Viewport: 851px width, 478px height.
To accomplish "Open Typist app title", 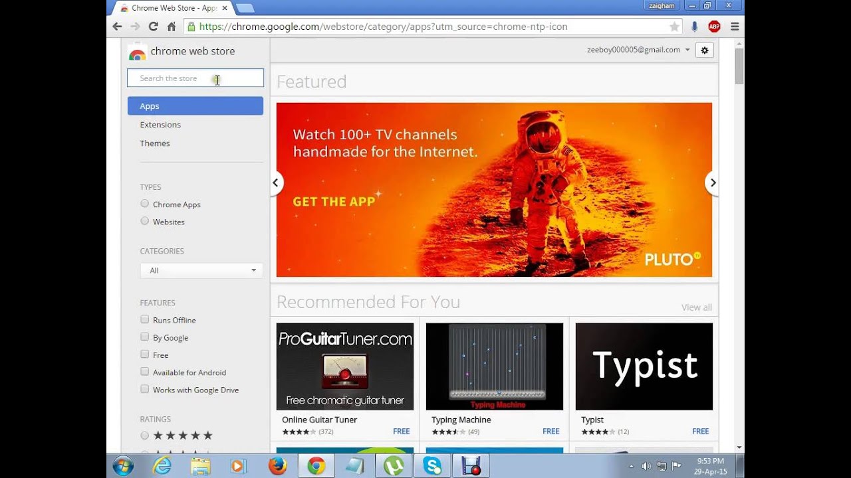I will tap(592, 420).
